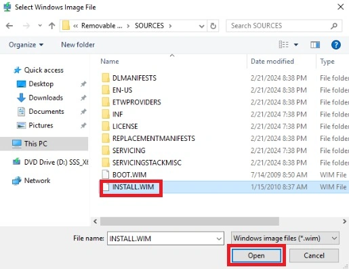Click the pin icon next to Desktop

coord(83,84)
